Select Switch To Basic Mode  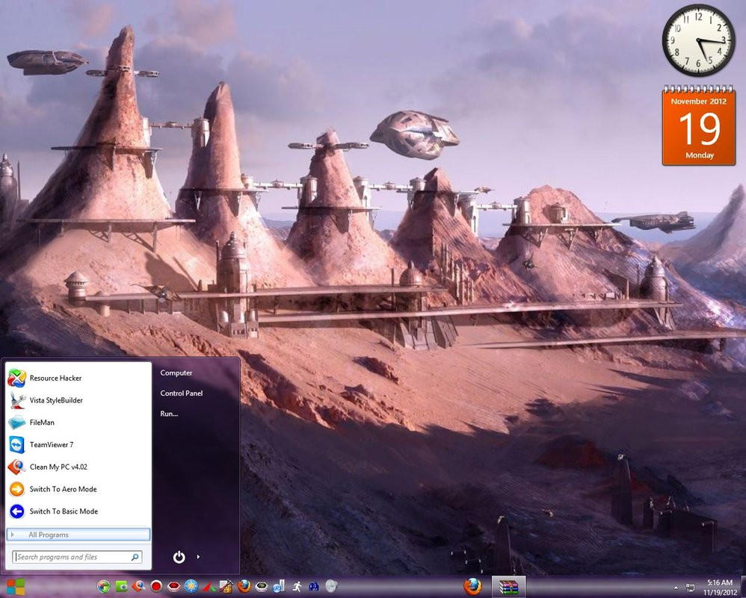point(78,511)
